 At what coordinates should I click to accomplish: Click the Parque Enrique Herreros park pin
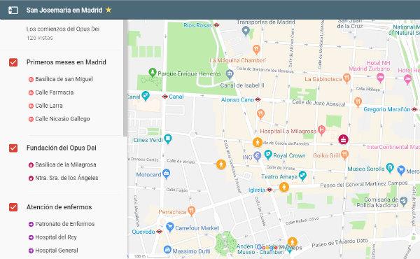coord(153,72)
